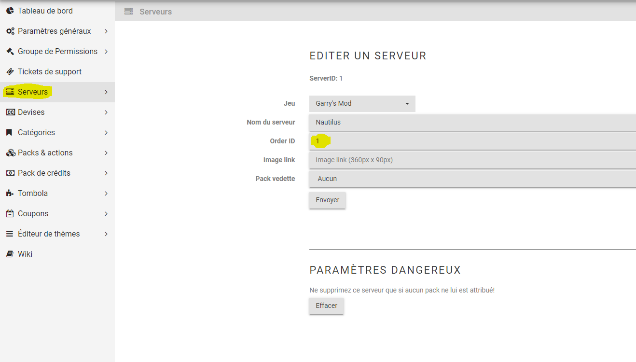Select Serveurs label in the sidebar
Image resolution: width=636 pixels, height=362 pixels.
point(33,92)
